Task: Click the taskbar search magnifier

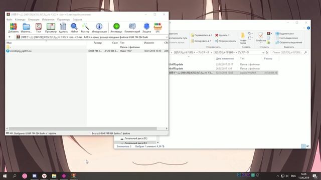Action: pyautogui.click(x=15, y=175)
